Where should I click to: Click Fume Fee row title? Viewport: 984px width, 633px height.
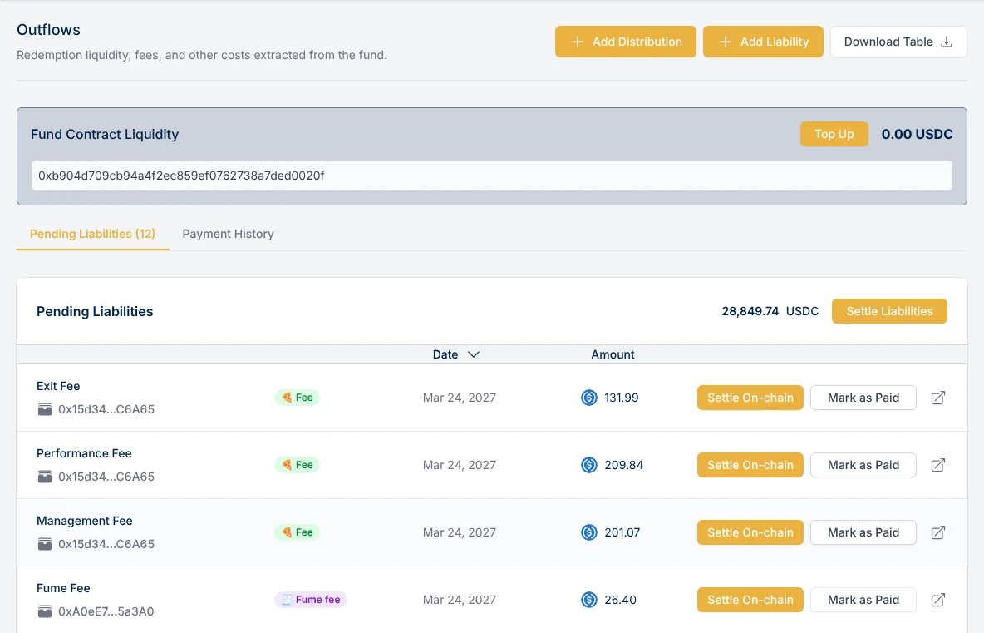point(63,588)
